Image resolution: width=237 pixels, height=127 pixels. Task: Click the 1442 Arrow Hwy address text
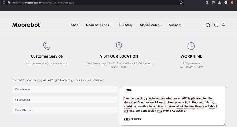click(x=119, y=65)
